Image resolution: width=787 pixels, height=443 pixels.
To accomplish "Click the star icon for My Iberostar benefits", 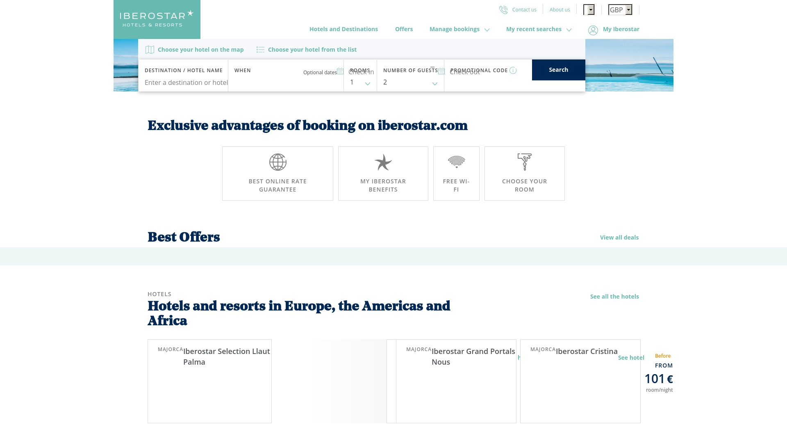I will click(383, 162).
